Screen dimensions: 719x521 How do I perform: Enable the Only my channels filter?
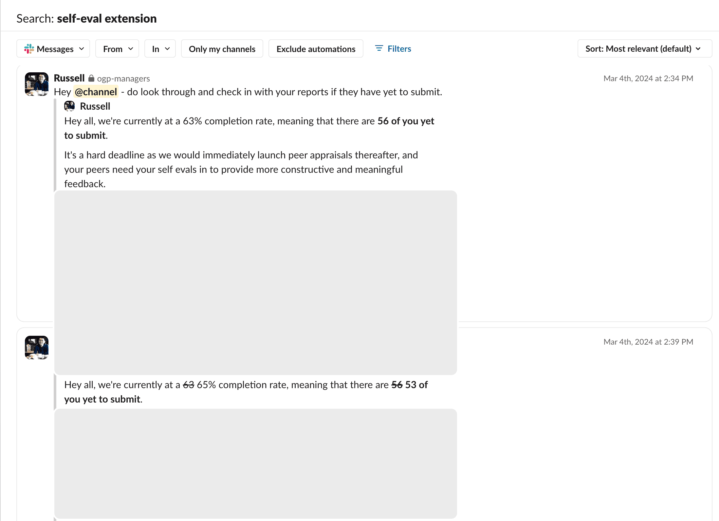222,48
